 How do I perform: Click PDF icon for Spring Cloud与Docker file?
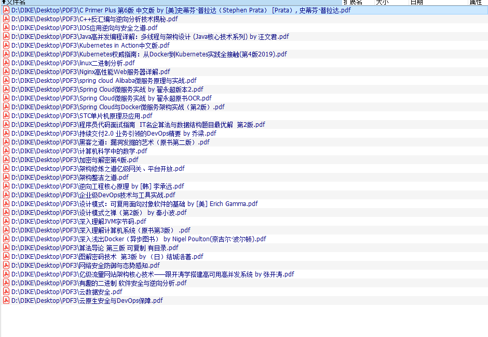click(6, 107)
